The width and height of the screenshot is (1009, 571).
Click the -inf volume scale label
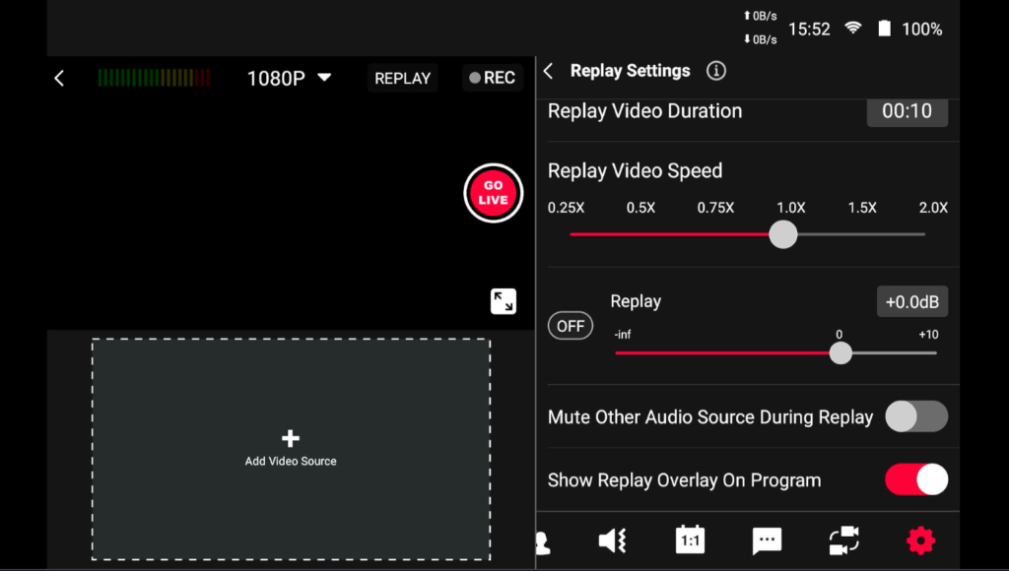coord(623,335)
